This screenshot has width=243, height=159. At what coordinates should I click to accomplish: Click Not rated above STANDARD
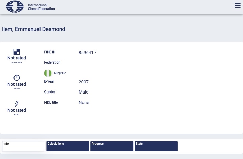tap(17, 58)
